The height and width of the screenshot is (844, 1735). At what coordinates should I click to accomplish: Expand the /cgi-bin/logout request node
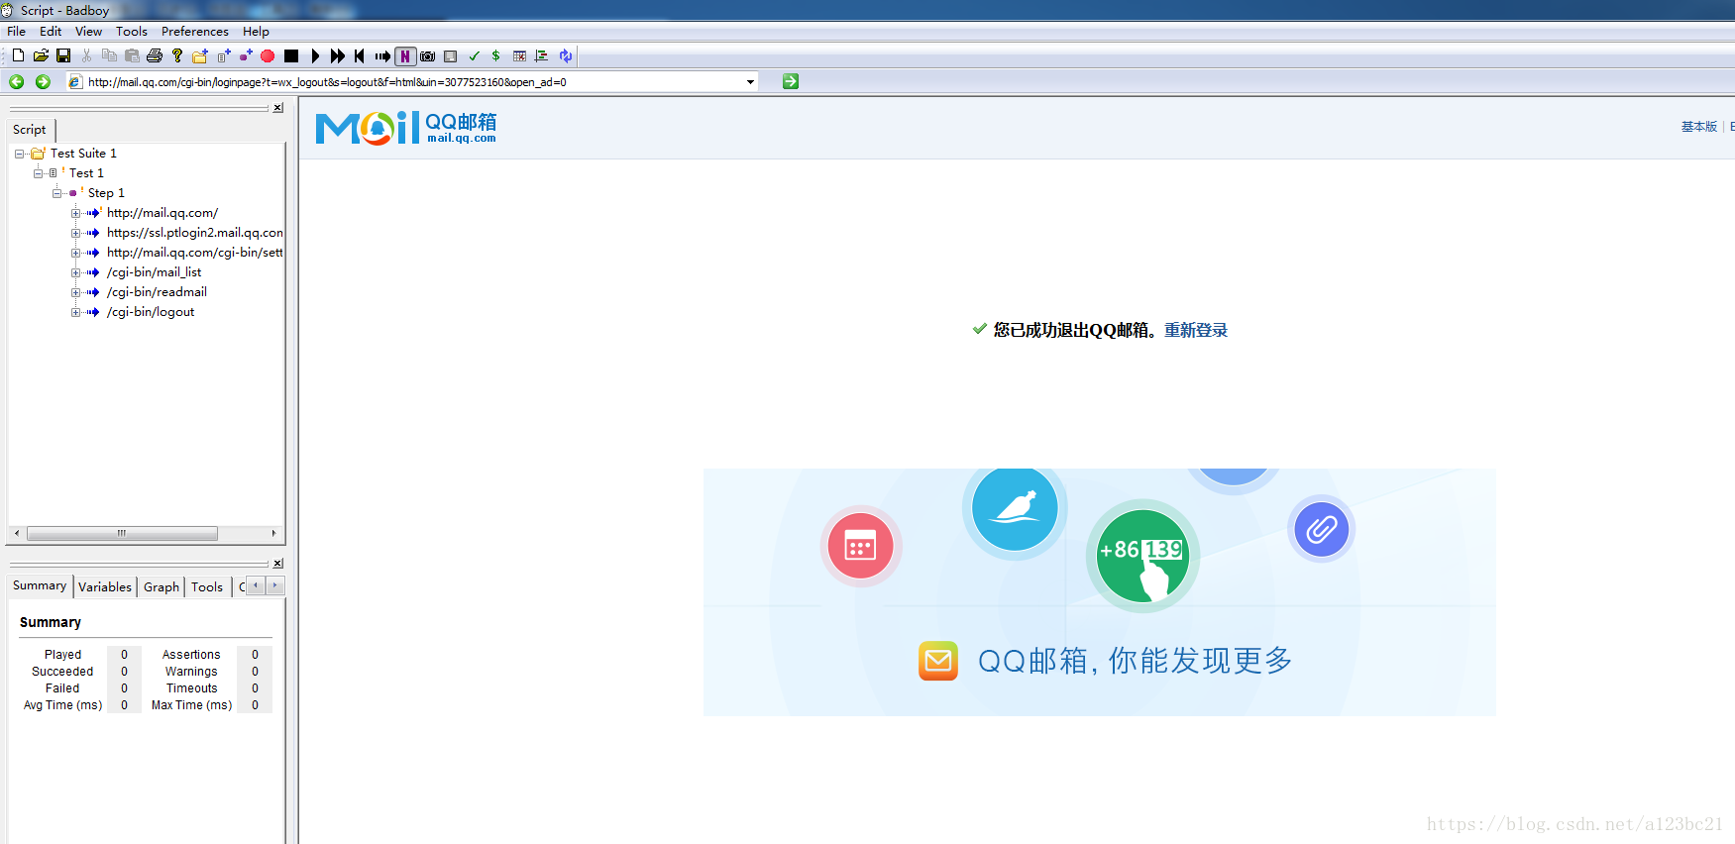pos(75,312)
